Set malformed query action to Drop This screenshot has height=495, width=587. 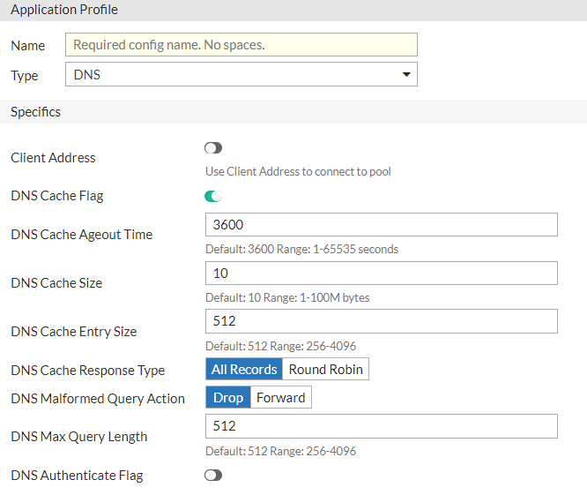point(228,398)
